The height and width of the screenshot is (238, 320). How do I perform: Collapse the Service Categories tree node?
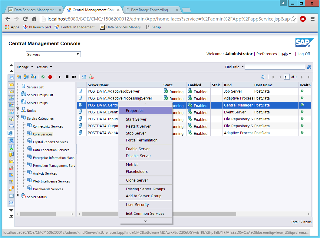pyautogui.click(x=18, y=117)
